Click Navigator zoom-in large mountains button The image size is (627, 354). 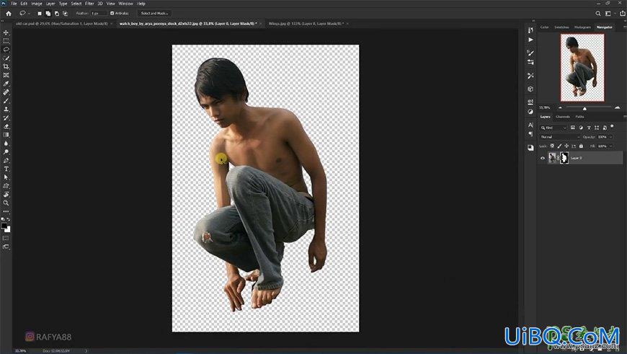[618, 107]
